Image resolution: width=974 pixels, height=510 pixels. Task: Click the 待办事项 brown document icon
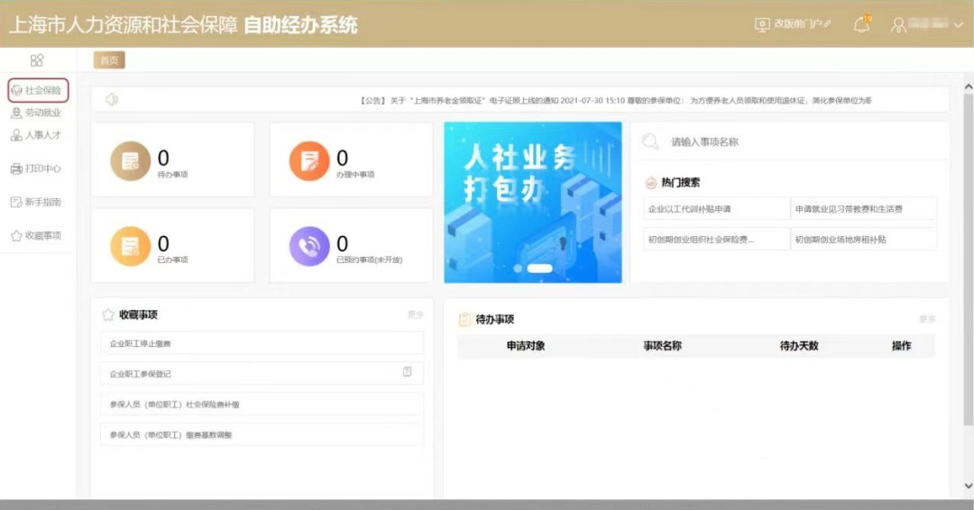pos(130,161)
